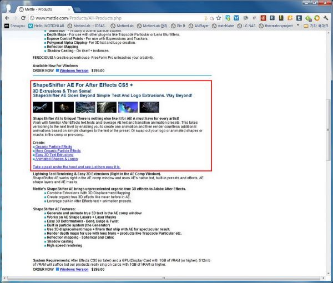
Task: Open the bright blue ShapeShifter thumbnail
Action: tap(128, 107)
